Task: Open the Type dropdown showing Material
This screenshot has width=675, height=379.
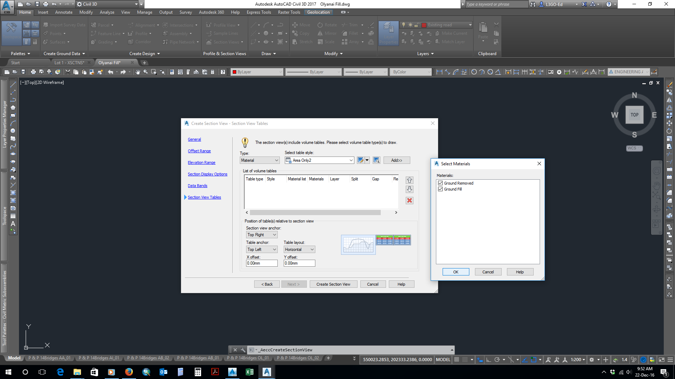Action: coord(260,160)
